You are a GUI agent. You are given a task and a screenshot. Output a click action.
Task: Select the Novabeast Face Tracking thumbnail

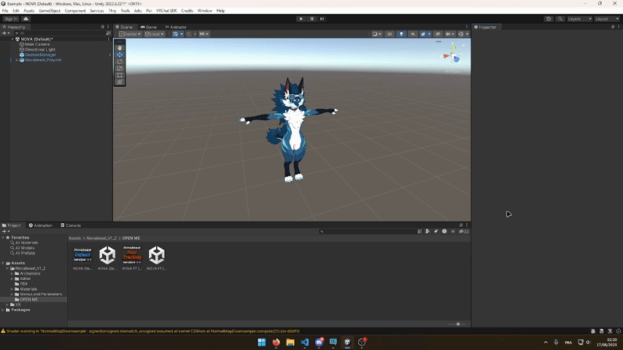(x=132, y=254)
